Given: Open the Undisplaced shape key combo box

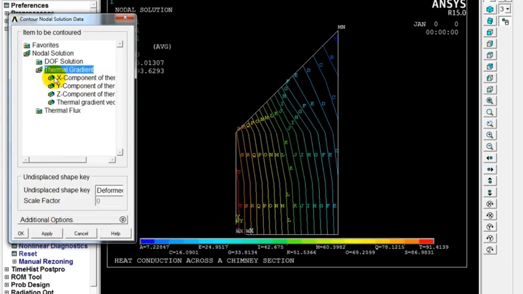Looking at the screenshot, I should (110, 190).
